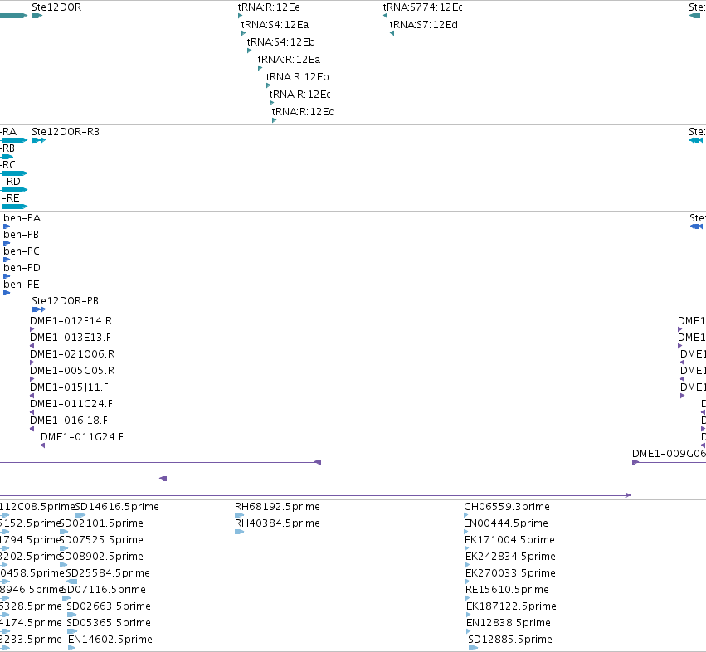Select the purple glyph below DME1-005G05.R
The width and height of the screenshot is (706, 652).
[32, 379]
